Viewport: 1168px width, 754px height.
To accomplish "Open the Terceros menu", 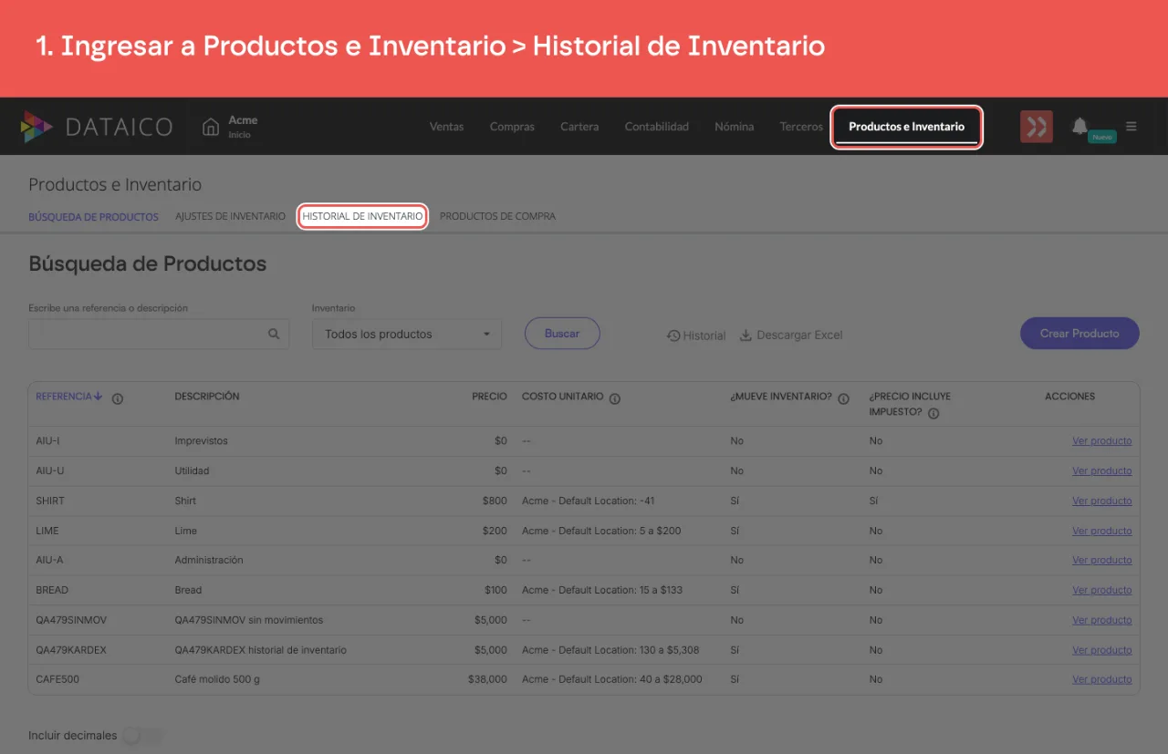I will [x=801, y=127].
